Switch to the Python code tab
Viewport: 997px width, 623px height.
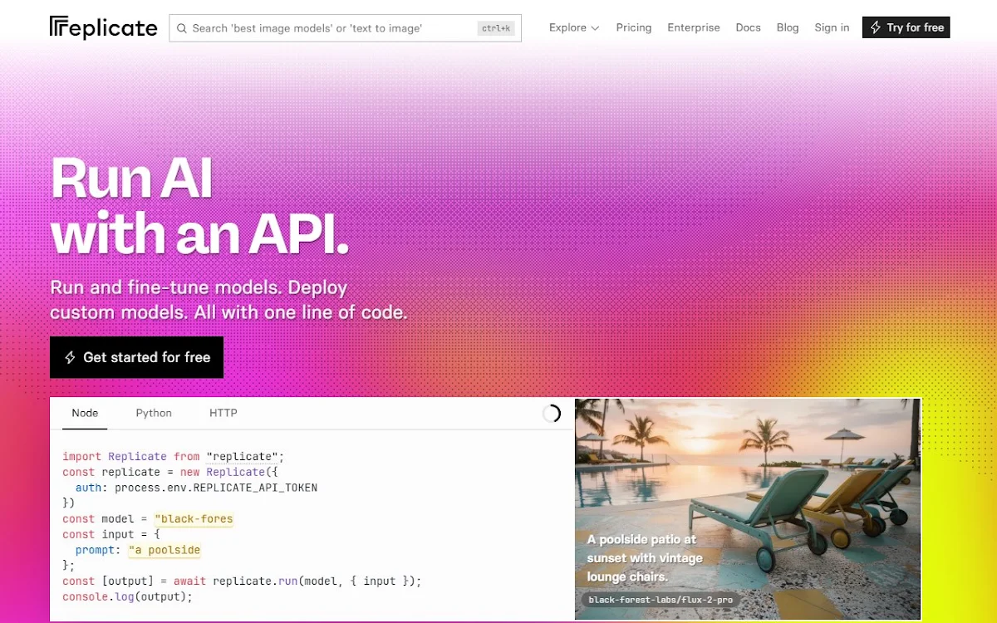coord(154,413)
